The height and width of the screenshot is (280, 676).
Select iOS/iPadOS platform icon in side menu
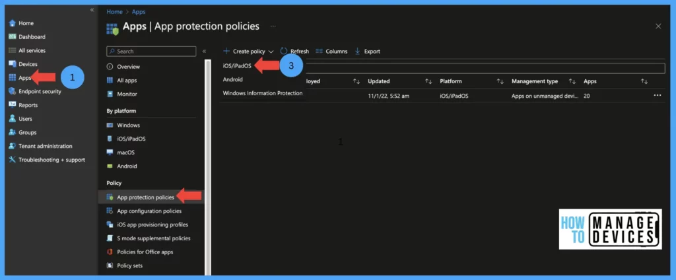pos(110,139)
